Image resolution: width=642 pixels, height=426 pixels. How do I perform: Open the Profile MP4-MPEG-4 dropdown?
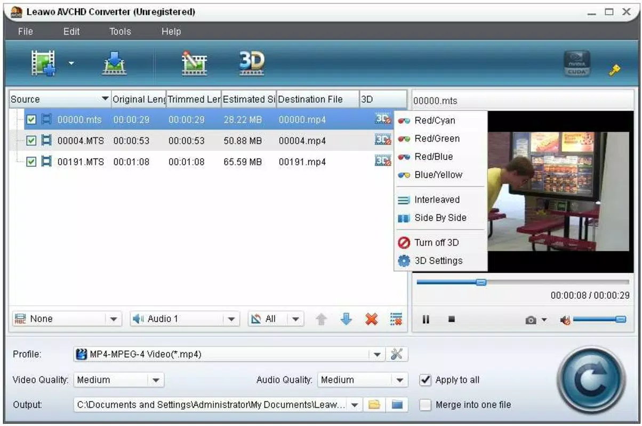click(229, 354)
